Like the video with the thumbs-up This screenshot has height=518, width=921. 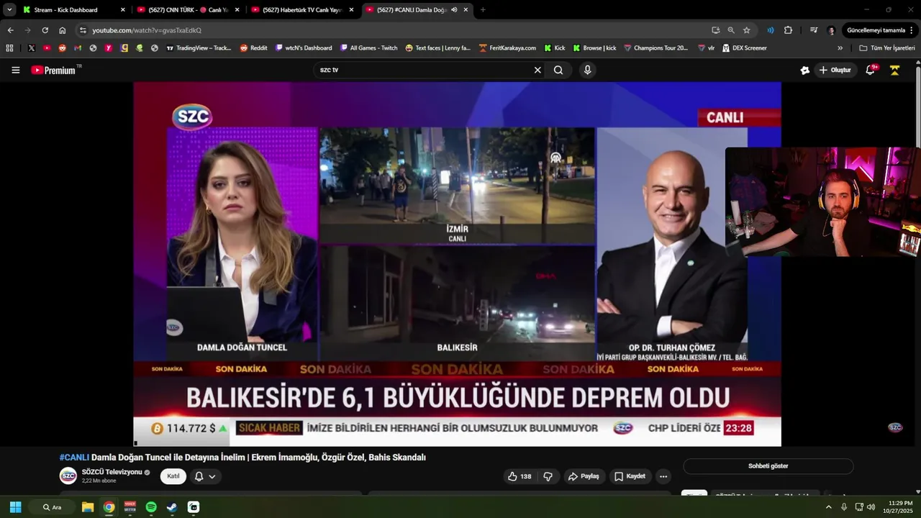click(x=520, y=476)
